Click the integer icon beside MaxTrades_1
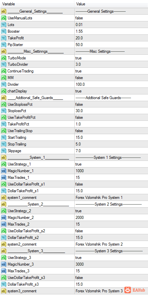The image size is (148, 295). pyautogui.click(x=4, y=178)
